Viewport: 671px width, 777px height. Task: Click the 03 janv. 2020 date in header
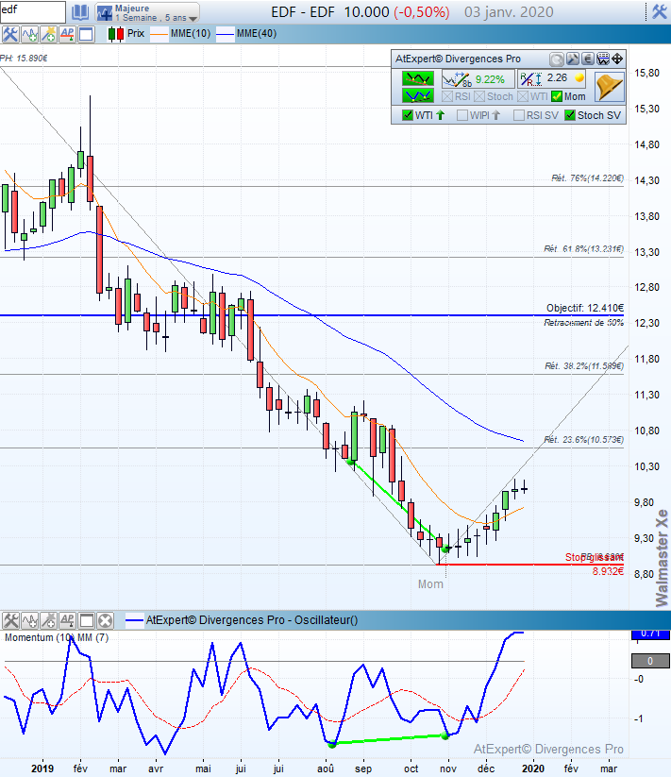(x=509, y=12)
